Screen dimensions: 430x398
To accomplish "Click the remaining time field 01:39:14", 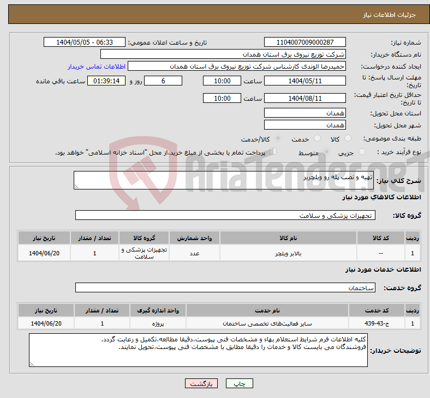I will click(x=106, y=81).
